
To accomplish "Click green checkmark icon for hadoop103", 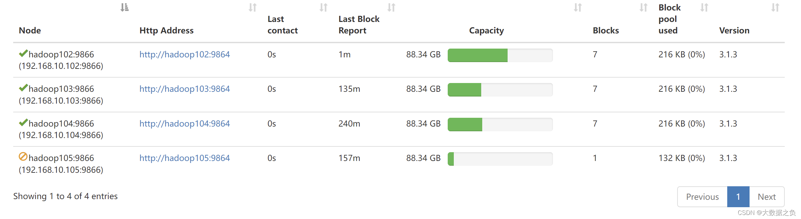I will (23, 88).
